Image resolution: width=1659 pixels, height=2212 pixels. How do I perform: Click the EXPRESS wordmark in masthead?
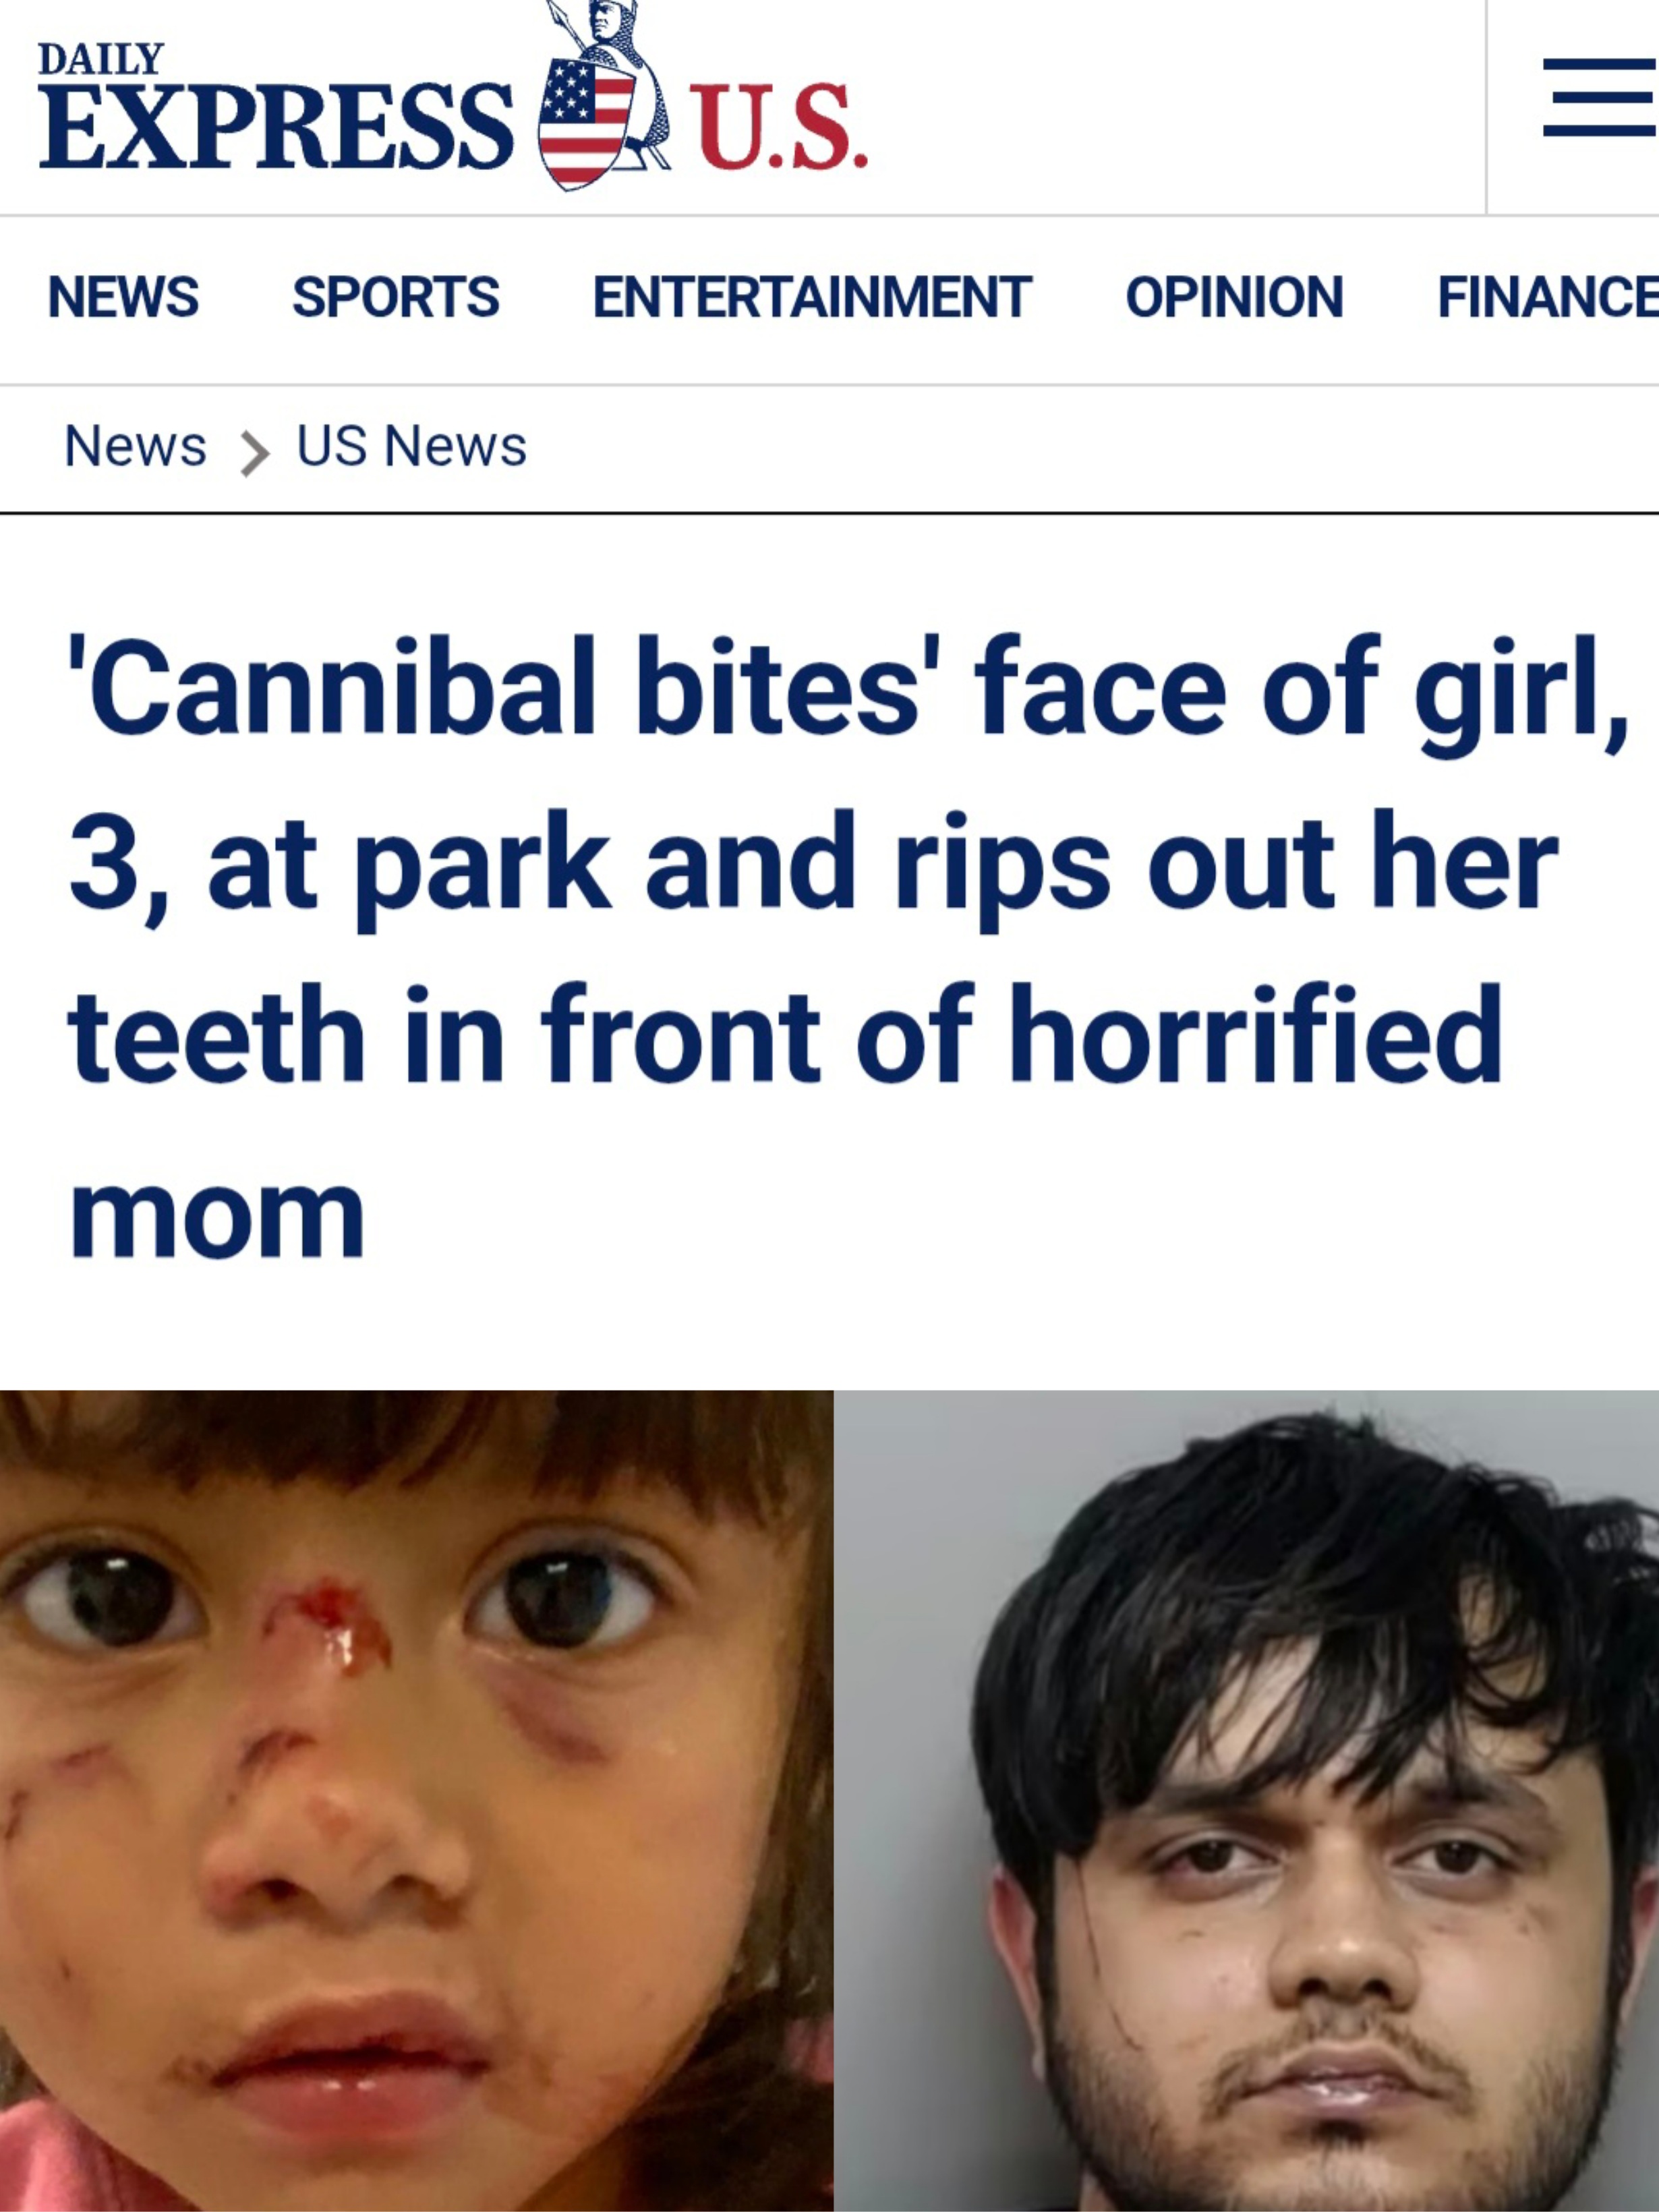[x=276, y=126]
